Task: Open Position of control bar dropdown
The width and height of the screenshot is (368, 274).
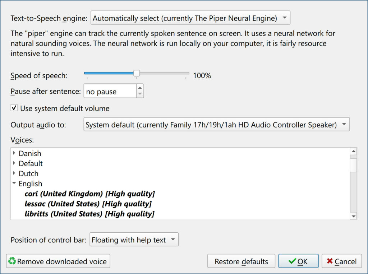Action: click(x=134, y=240)
